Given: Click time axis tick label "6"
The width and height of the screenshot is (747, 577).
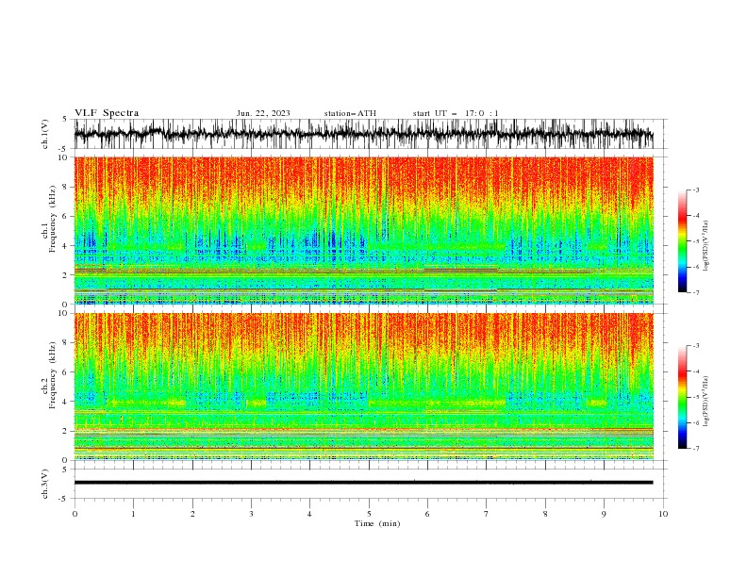Looking at the screenshot, I should click(427, 514).
